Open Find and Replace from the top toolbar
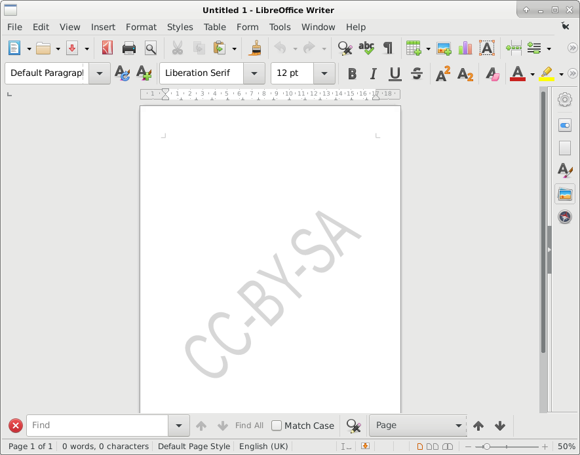Image resolution: width=580 pixels, height=455 pixels. pos(345,48)
